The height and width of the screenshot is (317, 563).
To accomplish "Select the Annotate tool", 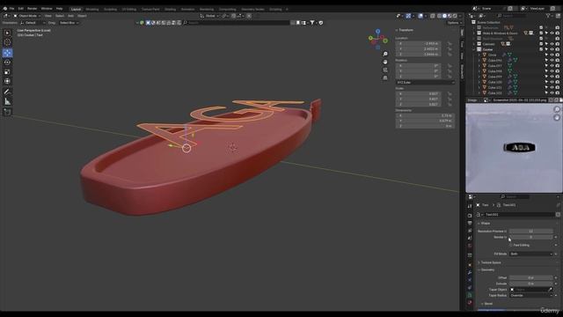I will point(7,92).
